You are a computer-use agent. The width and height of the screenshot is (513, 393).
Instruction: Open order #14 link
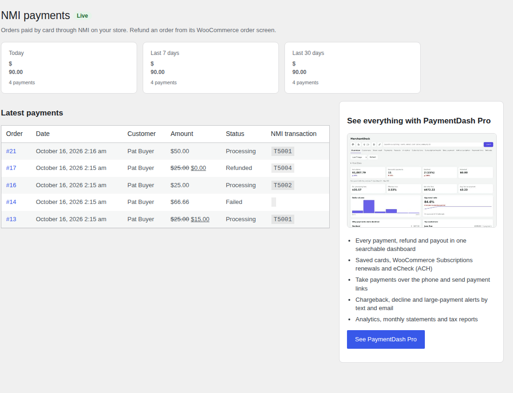pos(11,202)
